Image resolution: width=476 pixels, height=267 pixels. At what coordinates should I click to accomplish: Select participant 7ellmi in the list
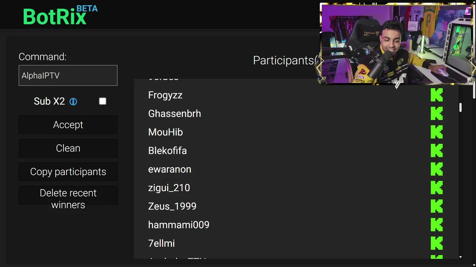coord(161,243)
